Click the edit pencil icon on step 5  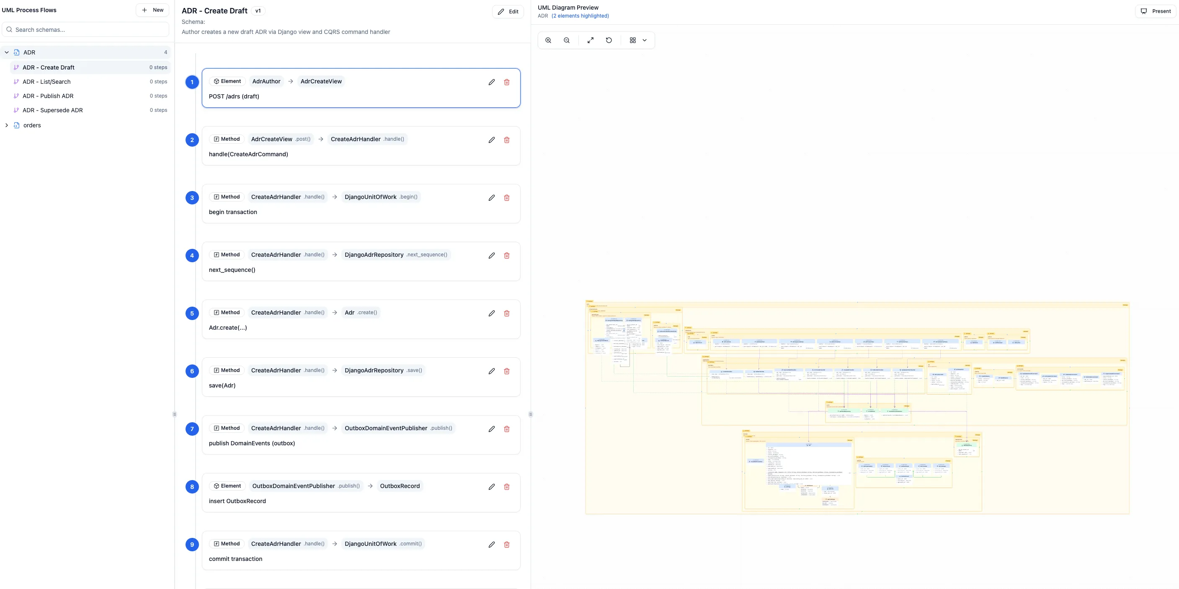(492, 313)
